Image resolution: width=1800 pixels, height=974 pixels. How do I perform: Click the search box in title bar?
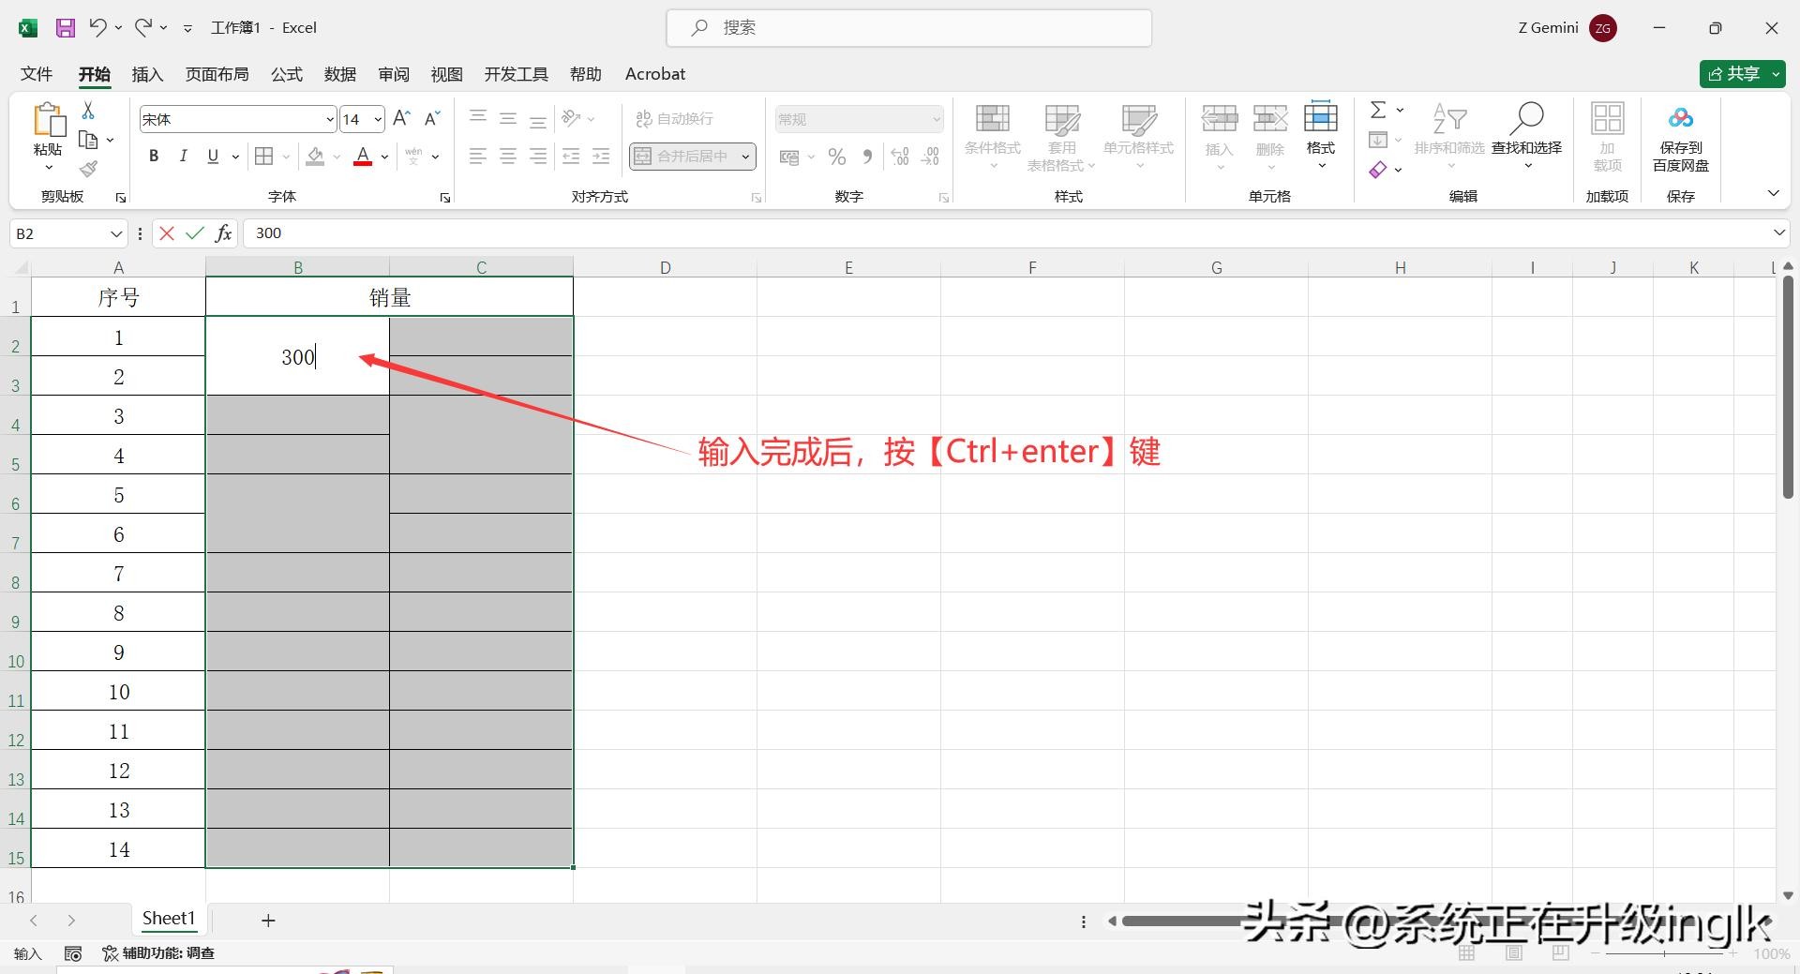pos(908,28)
